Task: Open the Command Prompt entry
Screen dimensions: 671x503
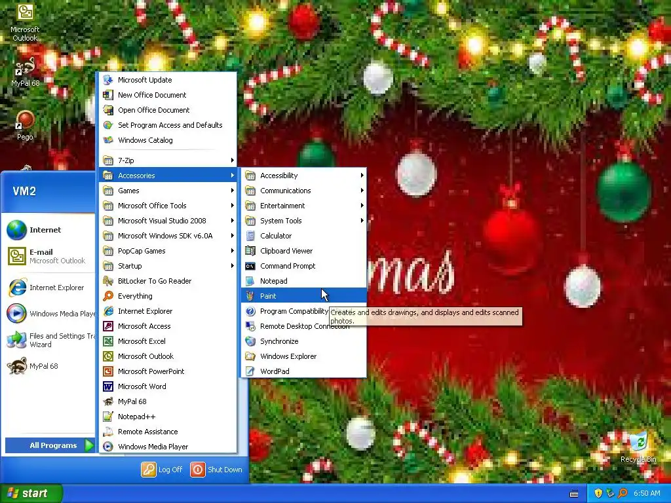Action: 304,266
